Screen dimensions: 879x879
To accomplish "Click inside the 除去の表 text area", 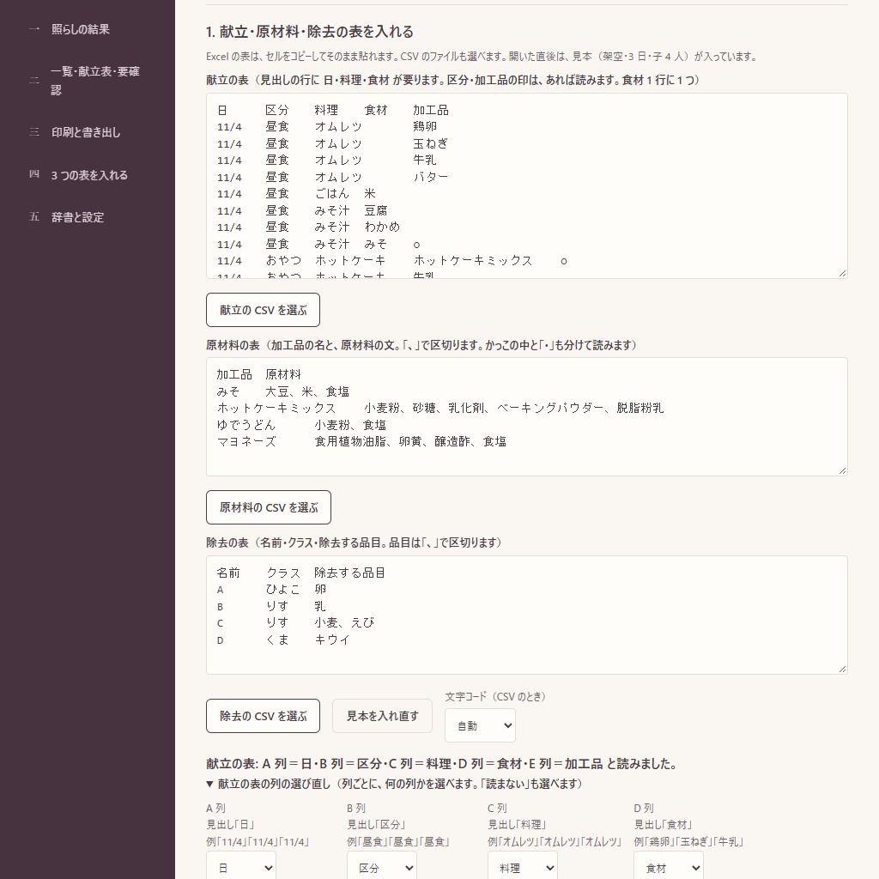I will [x=527, y=615].
